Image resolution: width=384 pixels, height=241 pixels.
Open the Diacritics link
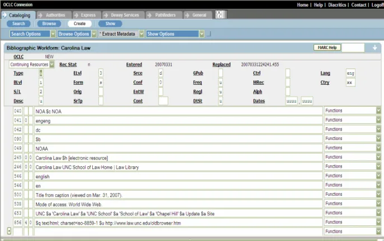pyautogui.click(x=337, y=5)
